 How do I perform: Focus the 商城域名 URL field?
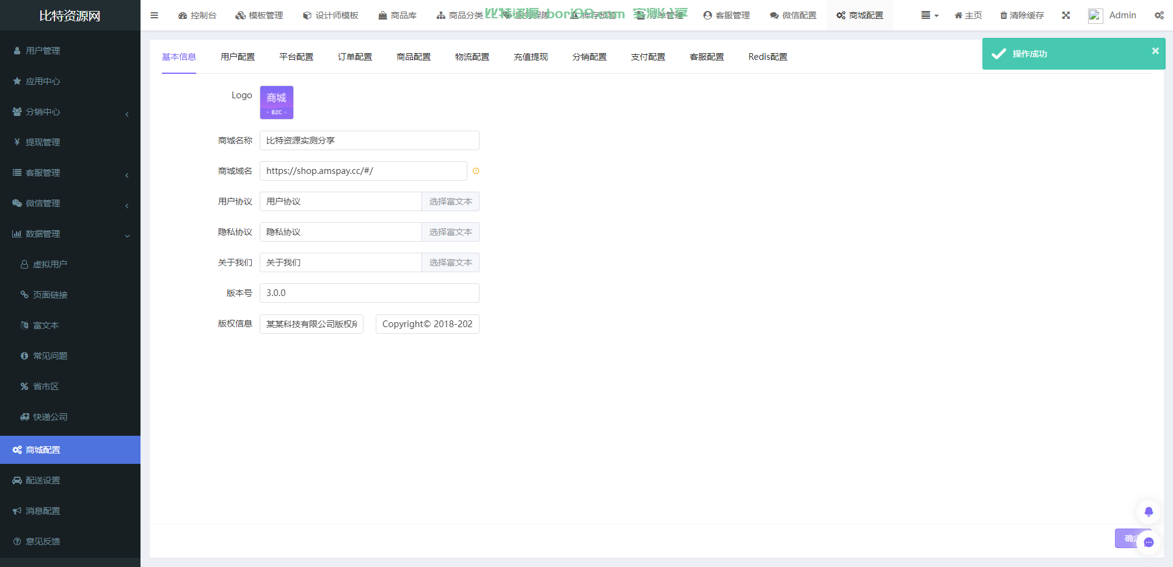[x=364, y=171]
